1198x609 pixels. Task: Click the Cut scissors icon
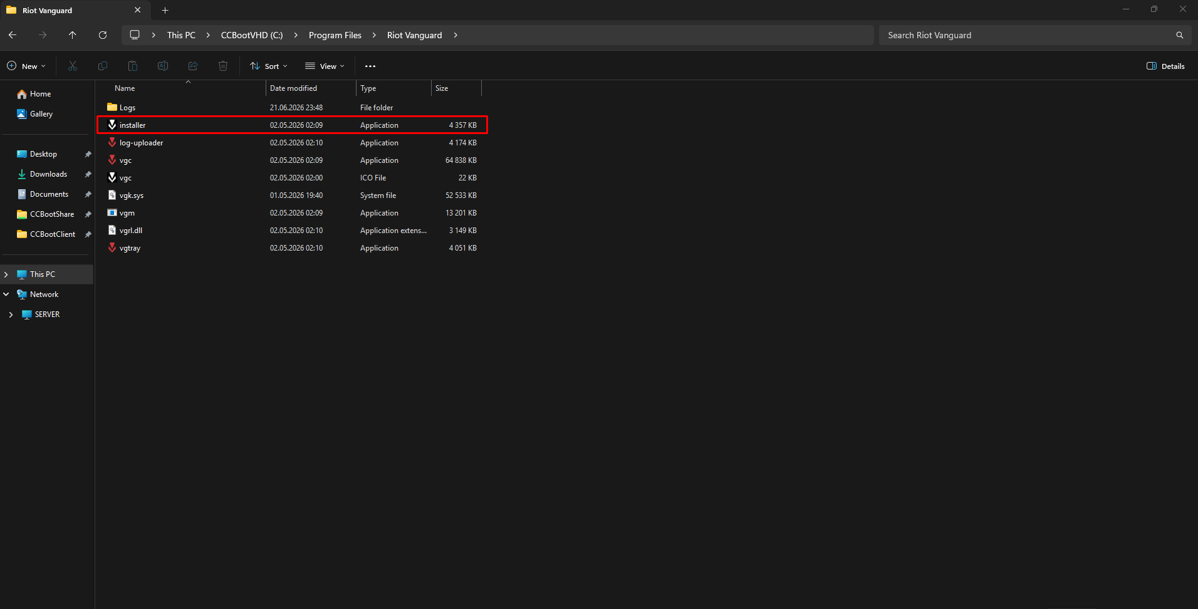73,66
